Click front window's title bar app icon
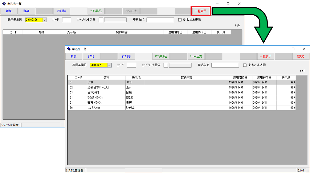The image size is (310, 173). point(69,49)
